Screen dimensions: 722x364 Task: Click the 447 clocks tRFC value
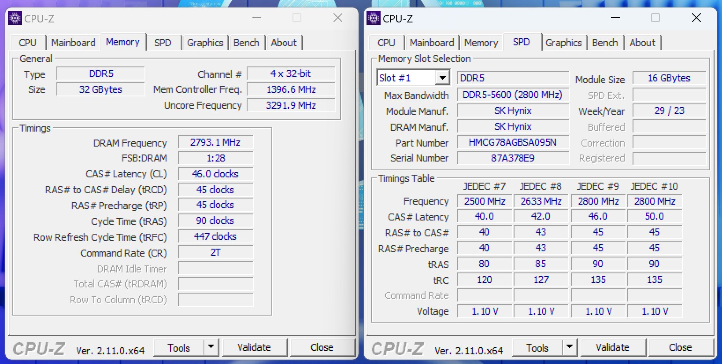coord(215,236)
